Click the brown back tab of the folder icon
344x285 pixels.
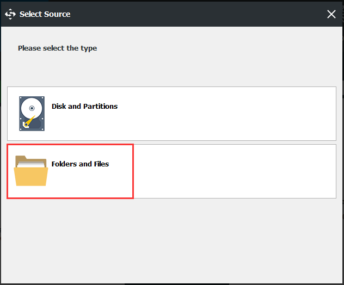pyautogui.click(x=22, y=158)
